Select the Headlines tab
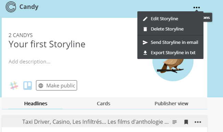223x132 pixels. pos(36,104)
